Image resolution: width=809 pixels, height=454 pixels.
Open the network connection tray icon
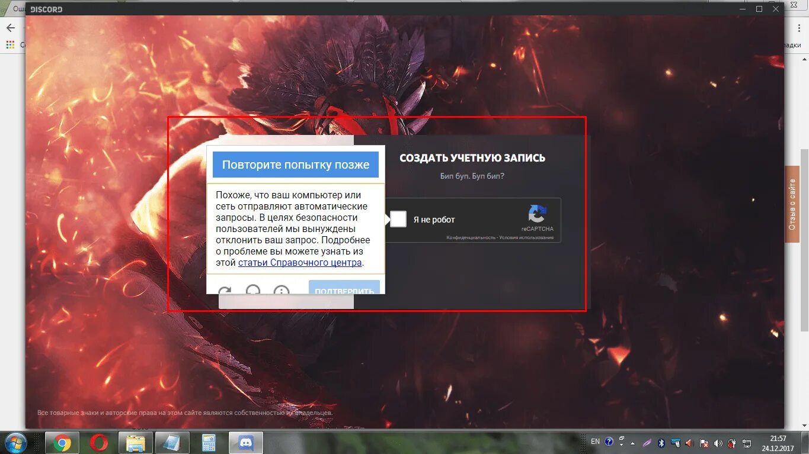click(x=746, y=443)
